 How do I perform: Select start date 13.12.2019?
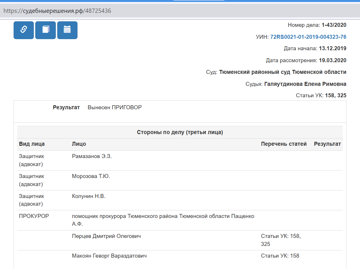click(333, 48)
